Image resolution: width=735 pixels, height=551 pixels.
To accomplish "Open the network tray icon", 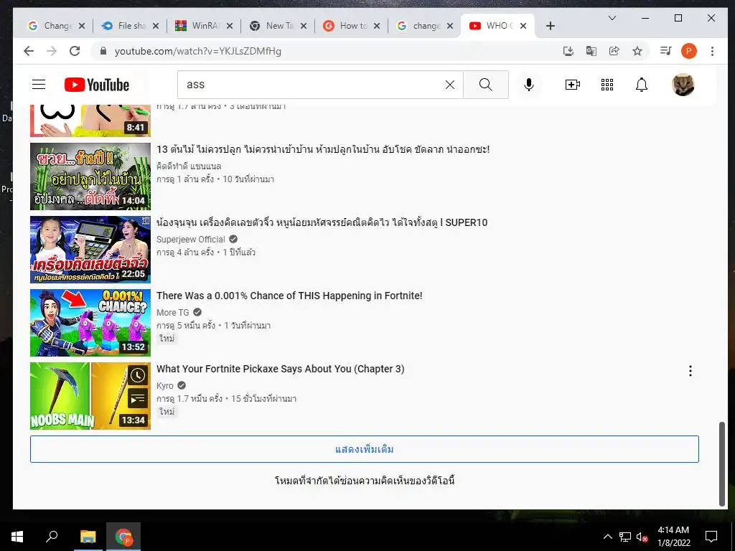I will coord(625,537).
